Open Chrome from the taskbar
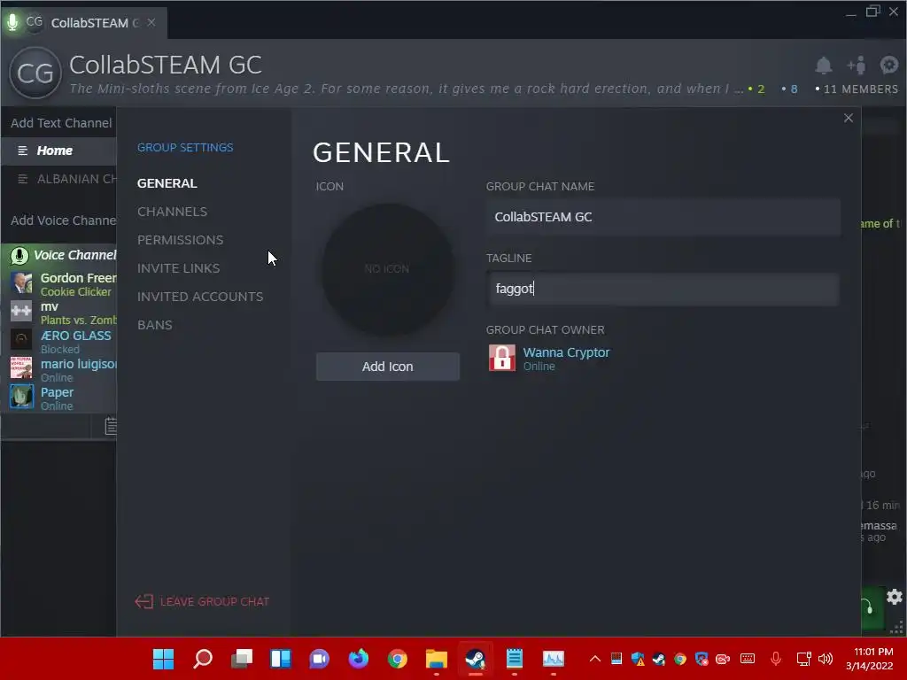 click(x=398, y=659)
